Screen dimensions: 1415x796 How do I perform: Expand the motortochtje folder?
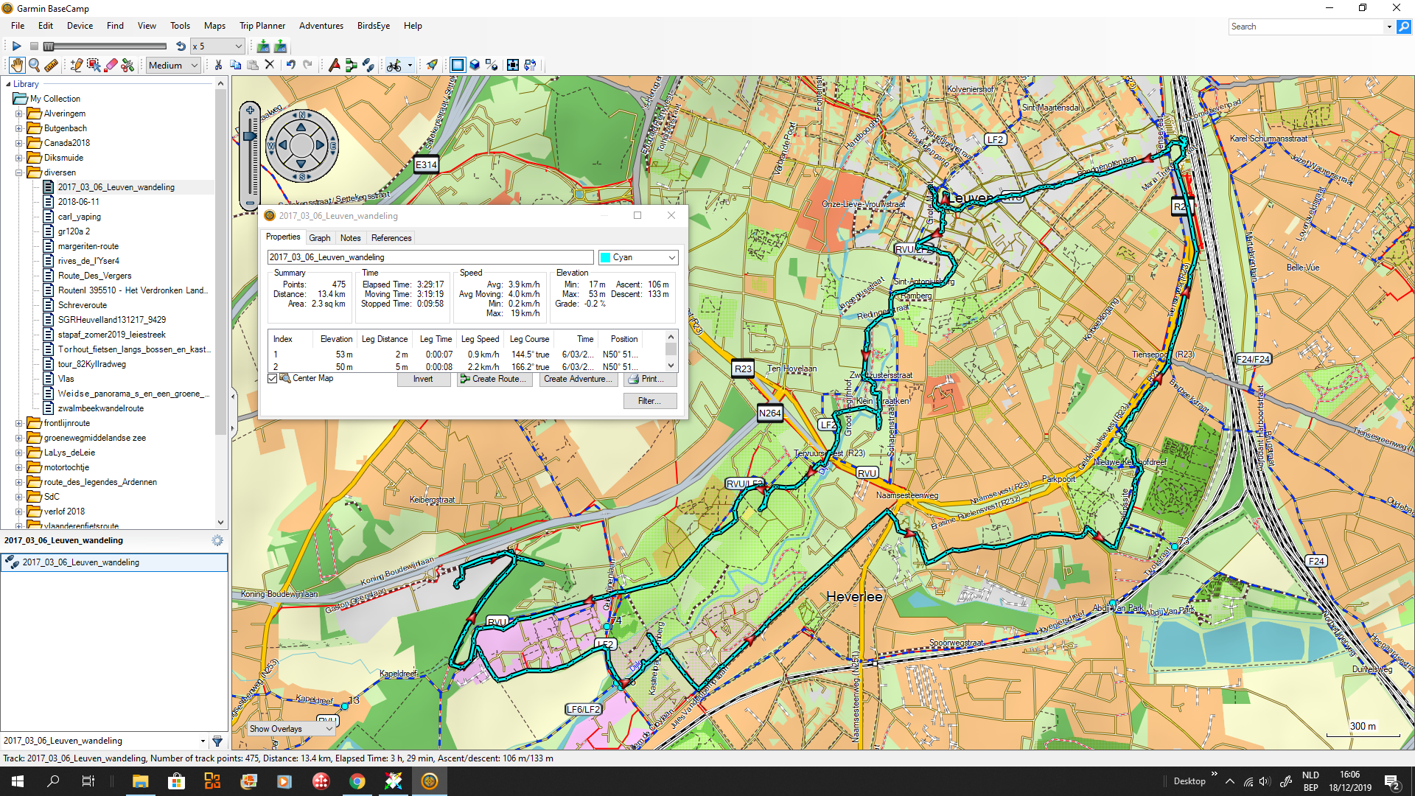(x=18, y=467)
